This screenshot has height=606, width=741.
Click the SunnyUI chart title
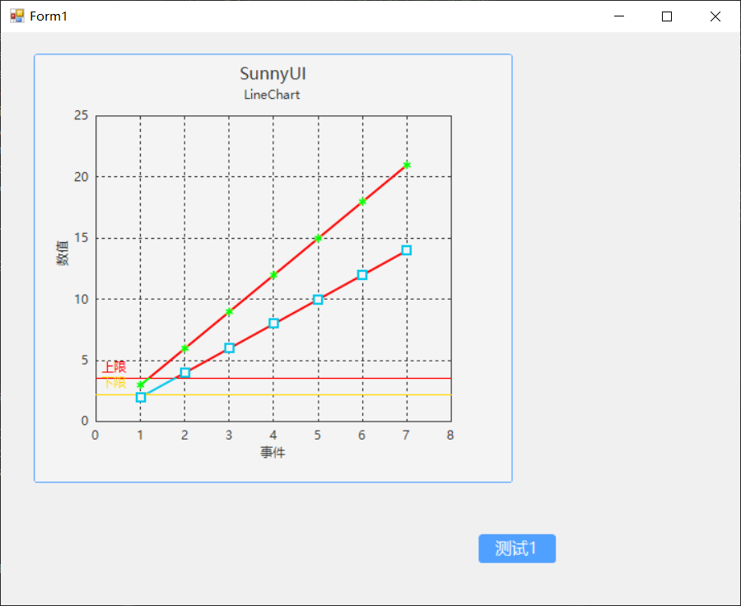pyautogui.click(x=272, y=73)
